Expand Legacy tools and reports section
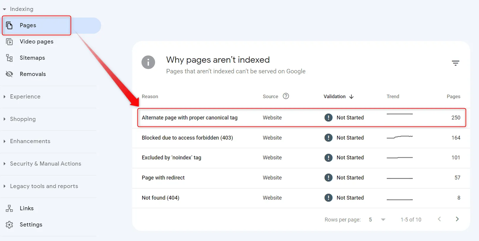 [41, 186]
